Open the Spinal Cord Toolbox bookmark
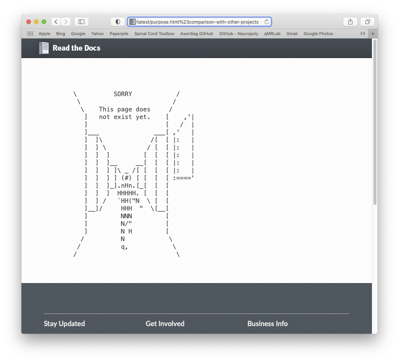Image resolution: width=399 pixels, height=362 pixels. tap(154, 34)
